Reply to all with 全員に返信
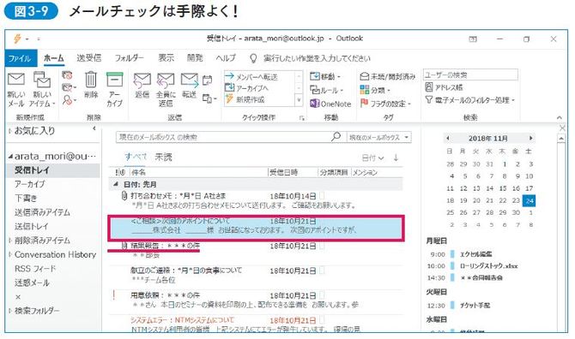The width and height of the screenshot is (575, 339). (166, 90)
